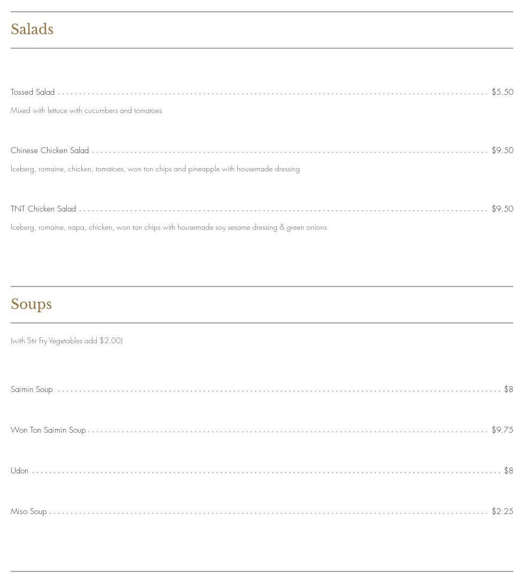Select the Won Ton Saimin Soup item
Screen dimensions: 516x580
pyautogui.click(x=48, y=430)
